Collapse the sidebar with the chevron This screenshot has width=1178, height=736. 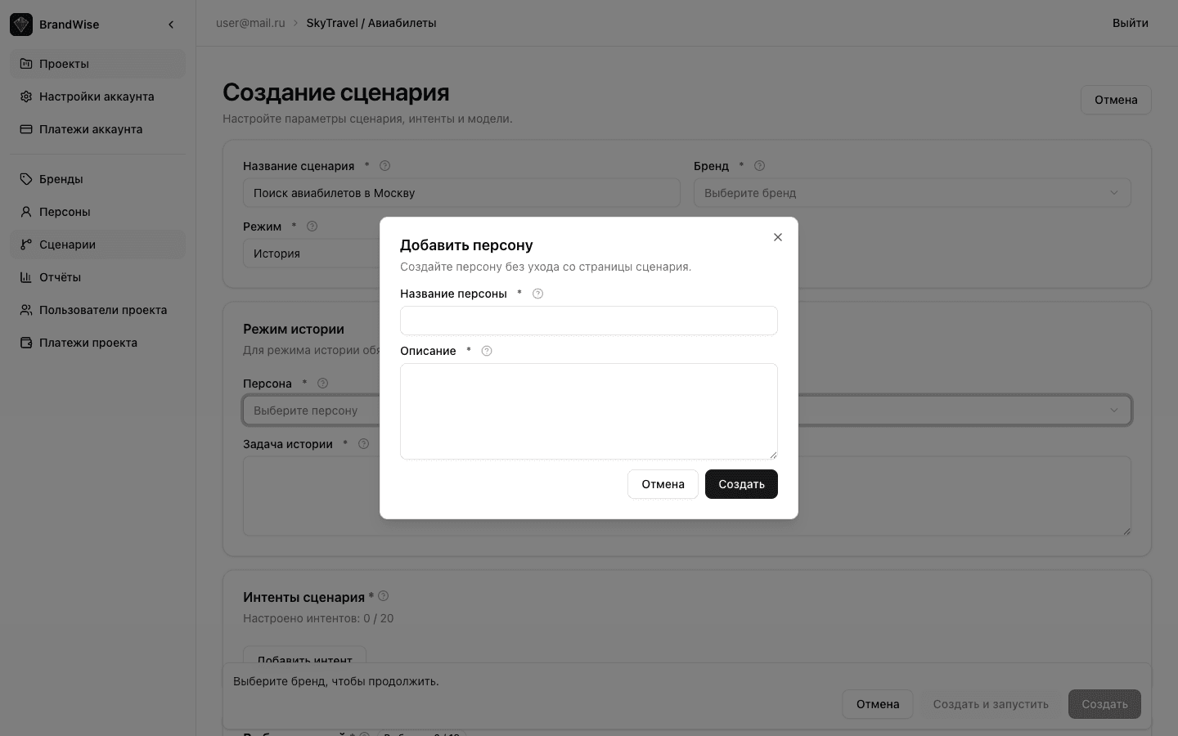pyautogui.click(x=171, y=25)
